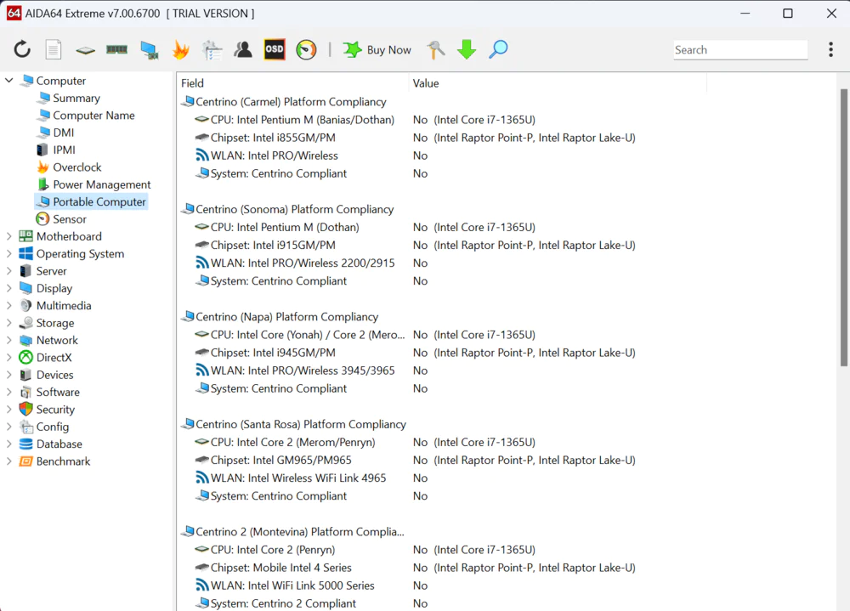
Task: Open the network monitor toolbar icon
Action: 149,50
